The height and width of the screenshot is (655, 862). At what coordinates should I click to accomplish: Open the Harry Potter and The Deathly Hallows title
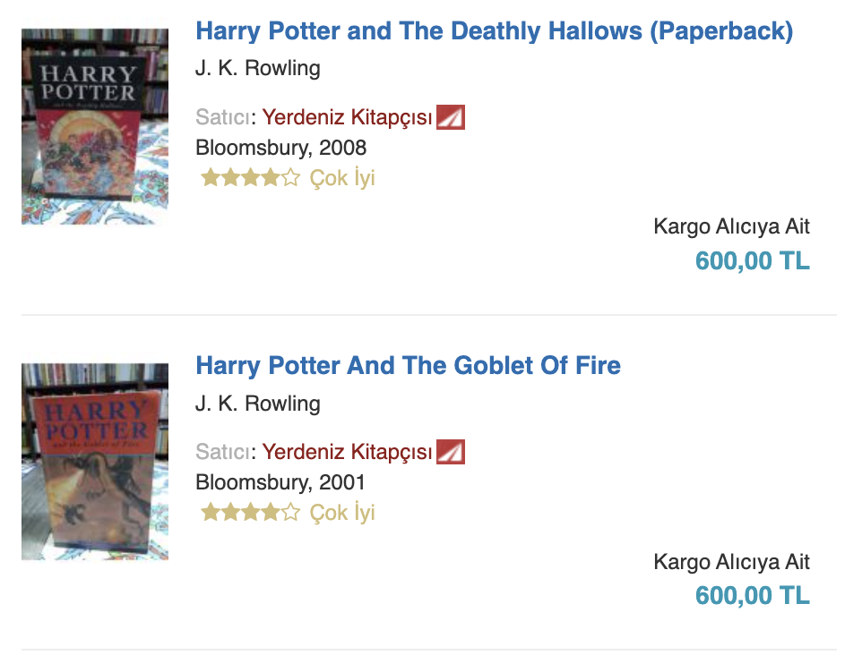[494, 31]
